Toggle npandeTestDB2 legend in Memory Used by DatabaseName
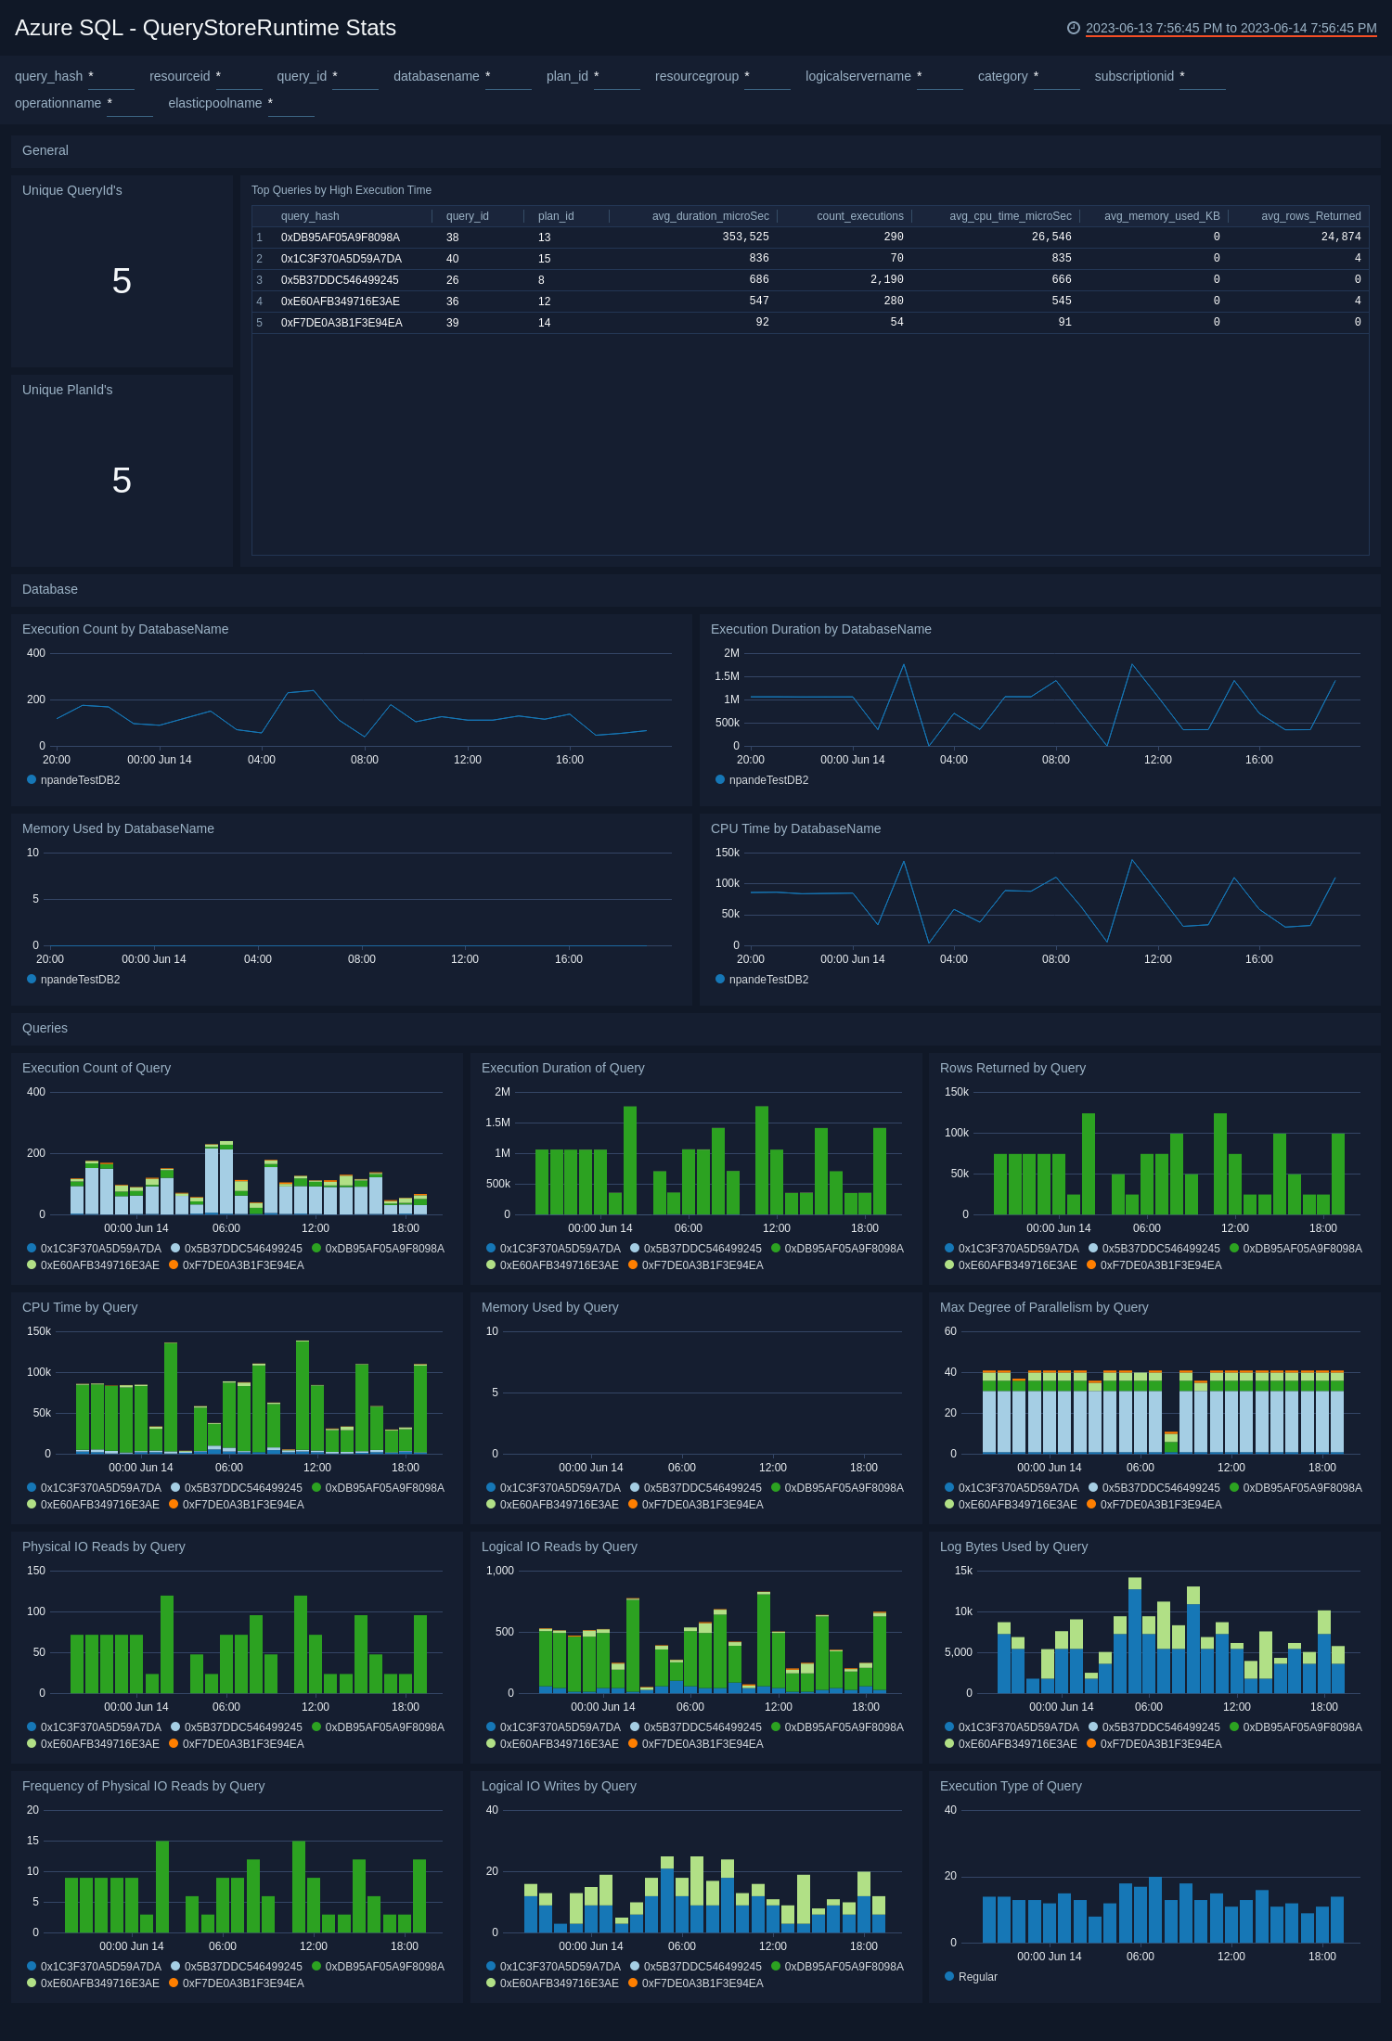This screenshot has width=1392, height=2041. click(73, 980)
